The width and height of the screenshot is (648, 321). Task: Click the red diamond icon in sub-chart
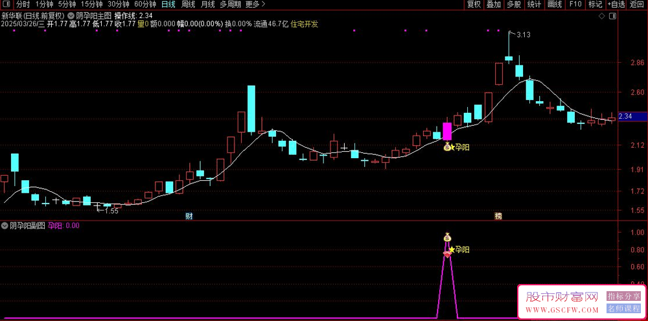(x=446, y=256)
